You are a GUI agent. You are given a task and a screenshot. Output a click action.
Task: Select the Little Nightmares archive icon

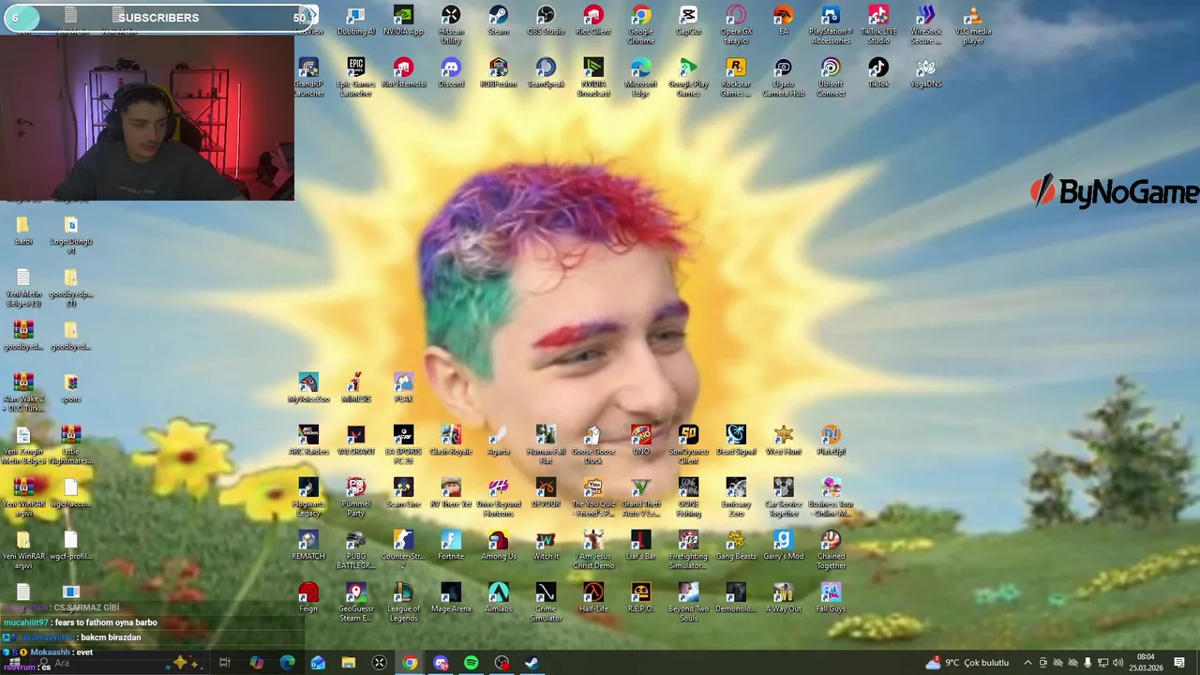(x=71, y=445)
